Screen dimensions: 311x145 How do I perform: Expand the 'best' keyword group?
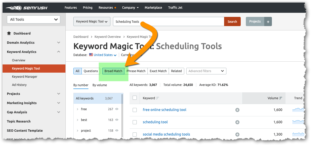[77, 120]
